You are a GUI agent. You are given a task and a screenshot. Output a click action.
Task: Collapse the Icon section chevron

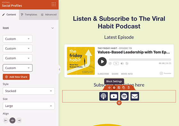pyautogui.click(x=53, y=28)
